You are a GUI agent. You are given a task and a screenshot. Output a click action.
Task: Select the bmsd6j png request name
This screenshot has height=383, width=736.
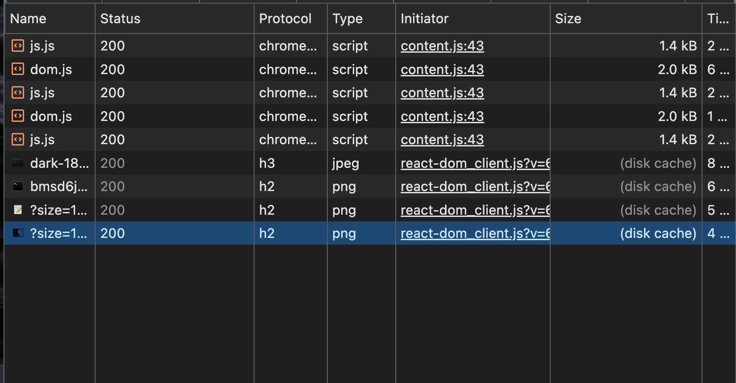pyautogui.click(x=59, y=187)
